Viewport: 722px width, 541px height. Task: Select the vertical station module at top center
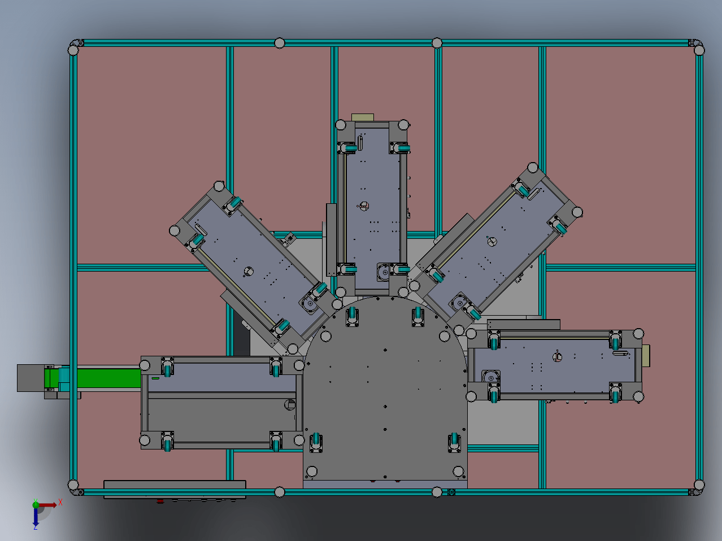[x=373, y=208]
